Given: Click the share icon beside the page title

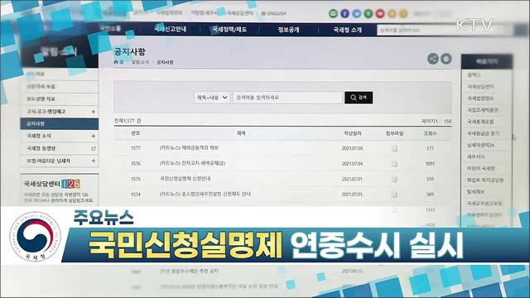Looking at the screenshot, I should [x=432, y=59].
